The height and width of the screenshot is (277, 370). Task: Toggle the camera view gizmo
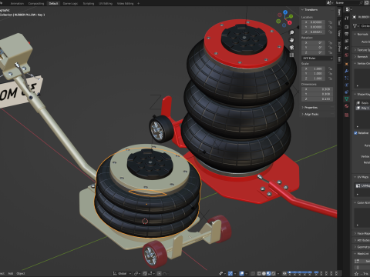[x=291, y=48]
